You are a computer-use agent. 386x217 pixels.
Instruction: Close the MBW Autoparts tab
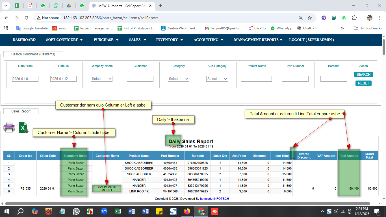click(x=151, y=6)
